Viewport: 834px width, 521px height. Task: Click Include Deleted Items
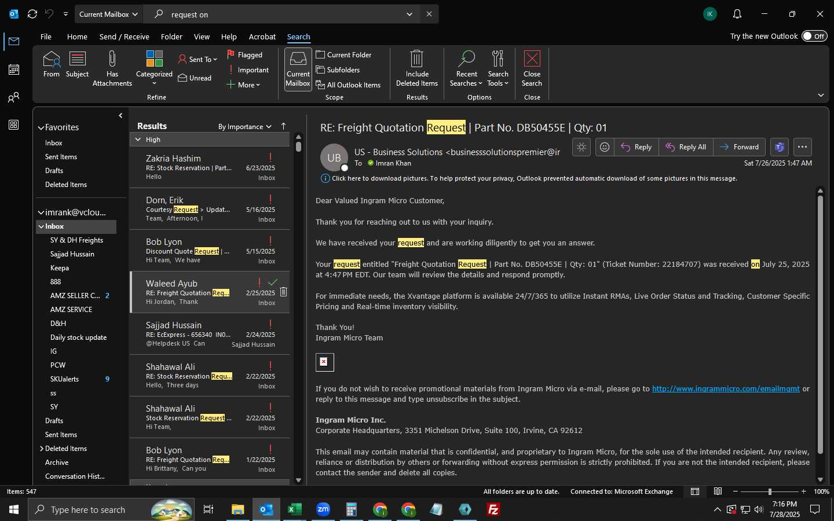(x=417, y=68)
